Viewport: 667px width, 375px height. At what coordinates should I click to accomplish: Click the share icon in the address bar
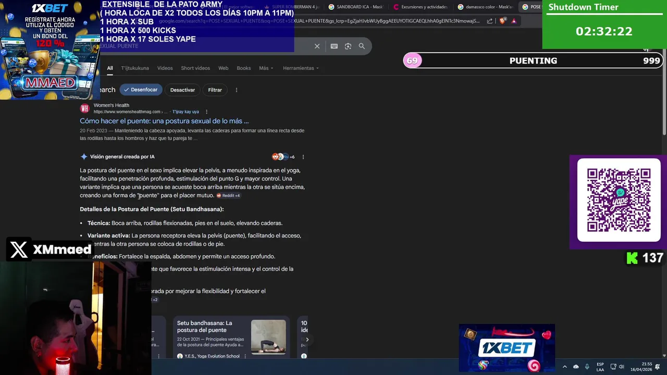(x=490, y=21)
